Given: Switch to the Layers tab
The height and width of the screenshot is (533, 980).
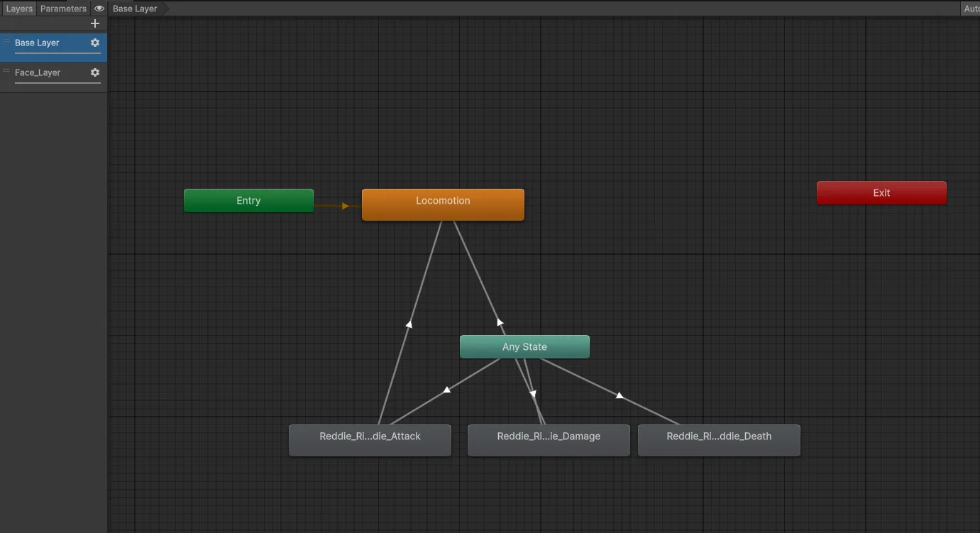Looking at the screenshot, I should pos(19,9).
